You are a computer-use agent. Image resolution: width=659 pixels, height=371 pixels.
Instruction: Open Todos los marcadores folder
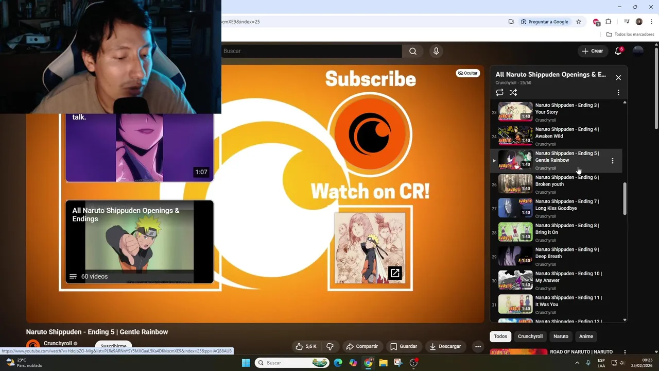pos(630,35)
